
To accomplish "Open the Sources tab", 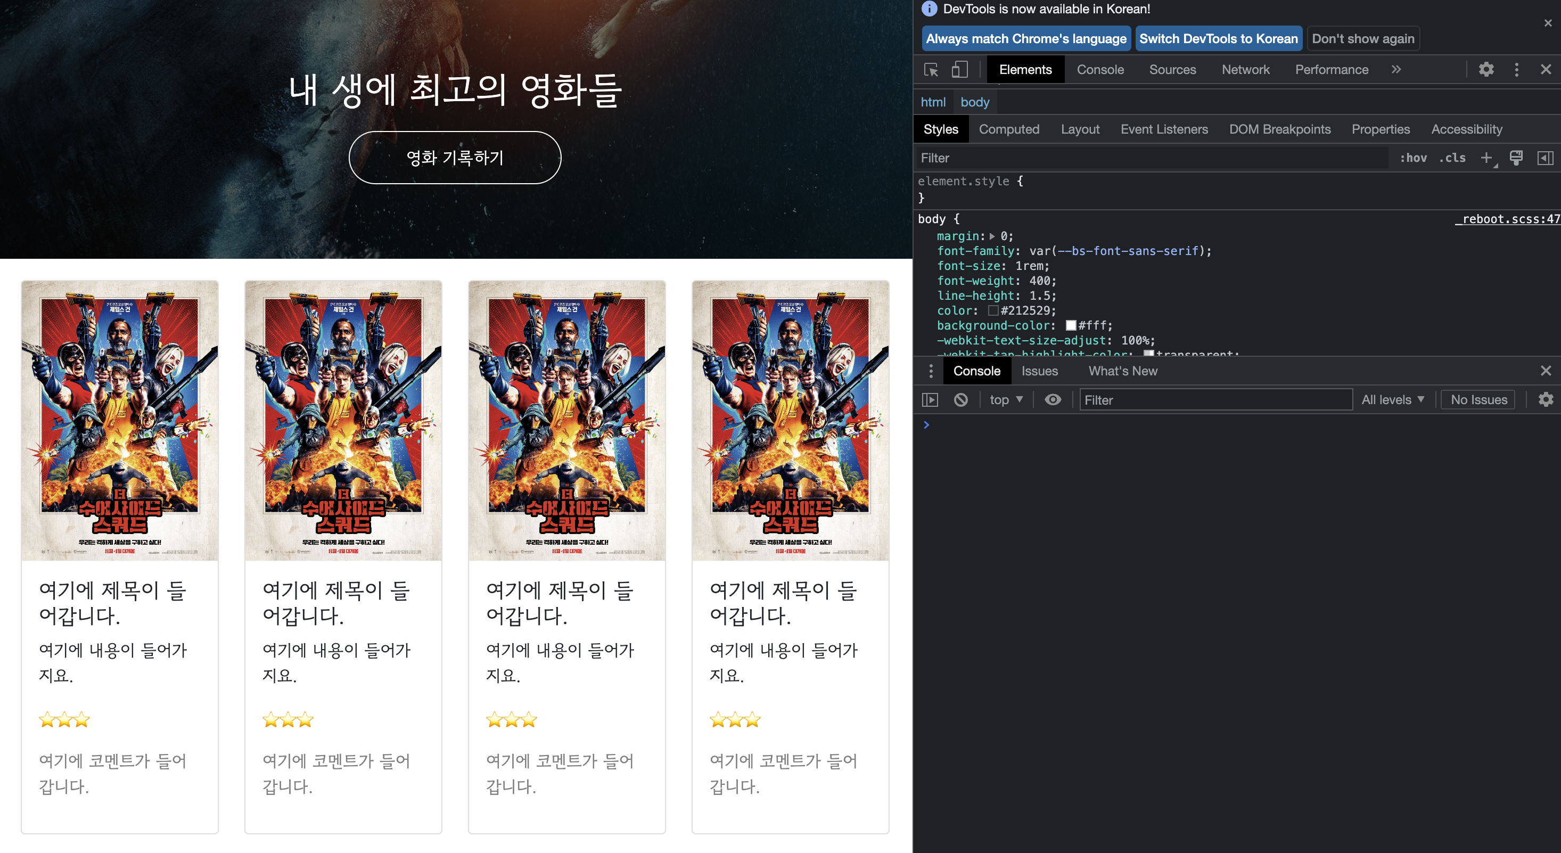I will 1172,70.
